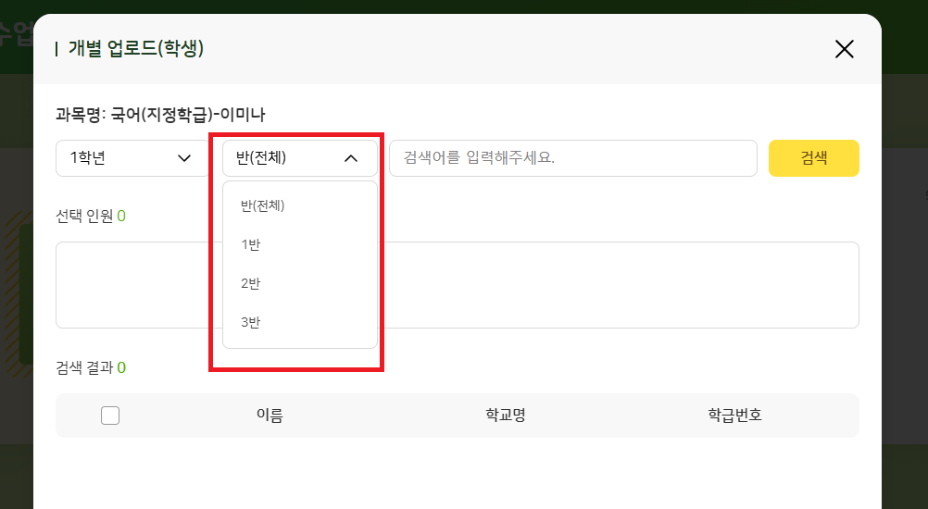Viewport: 928px width, 509px height.
Task: Click the 학교명 column header
Action: point(506,416)
